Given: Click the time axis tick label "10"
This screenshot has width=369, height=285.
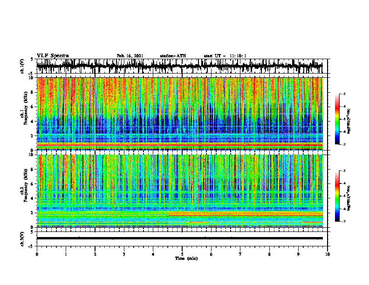Looking at the screenshot, I should (328, 254).
